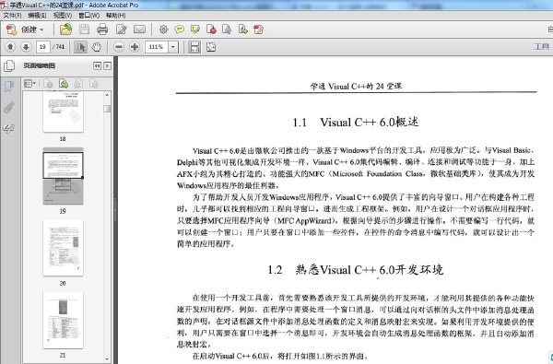Viewport: 553px width, 364px height.
Task: Print the document via printer icon
Action: (x=102, y=29)
